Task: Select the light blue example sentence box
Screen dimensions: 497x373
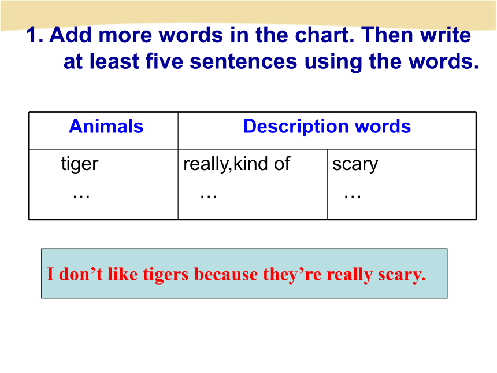Action: [244, 274]
